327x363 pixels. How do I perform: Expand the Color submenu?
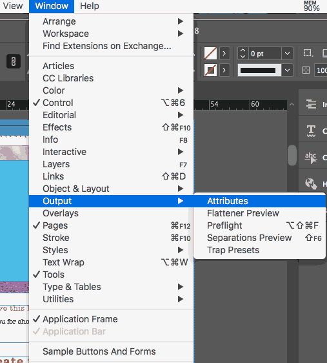[112, 90]
